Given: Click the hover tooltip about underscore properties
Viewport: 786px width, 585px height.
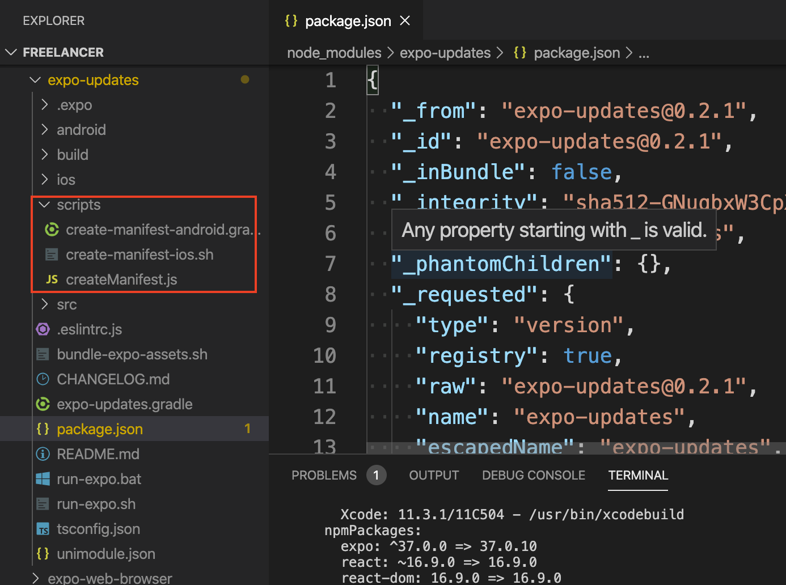Looking at the screenshot, I should point(554,230).
